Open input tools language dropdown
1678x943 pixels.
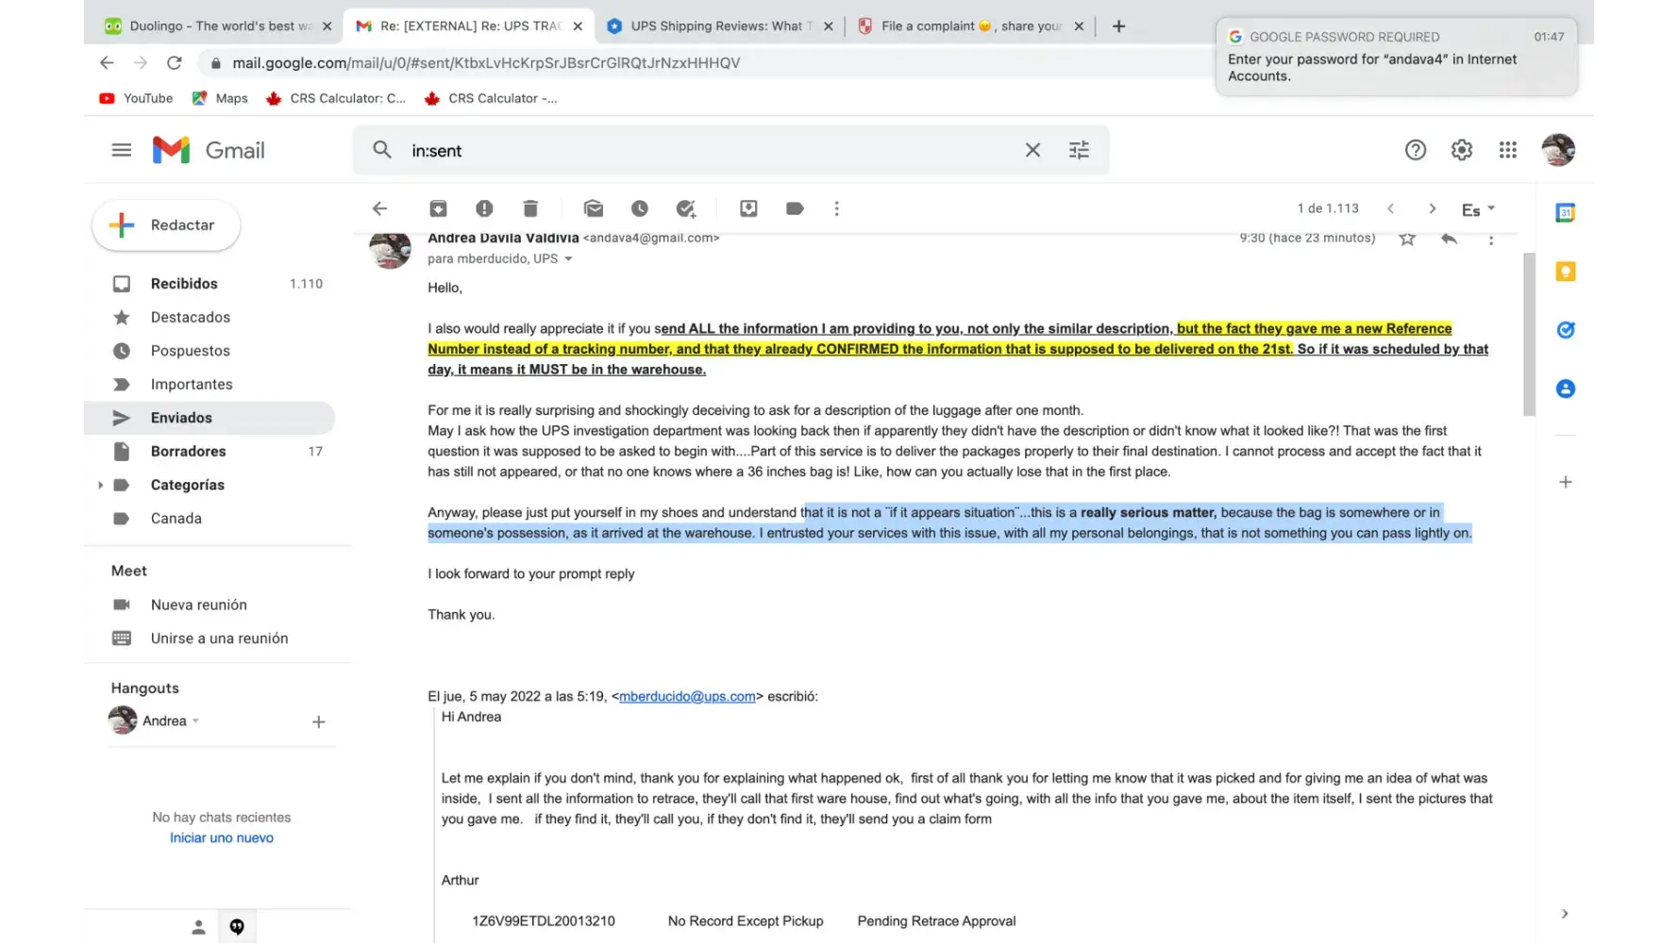point(1478,209)
